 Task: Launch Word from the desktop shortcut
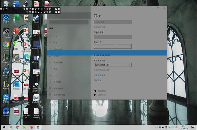16,4
